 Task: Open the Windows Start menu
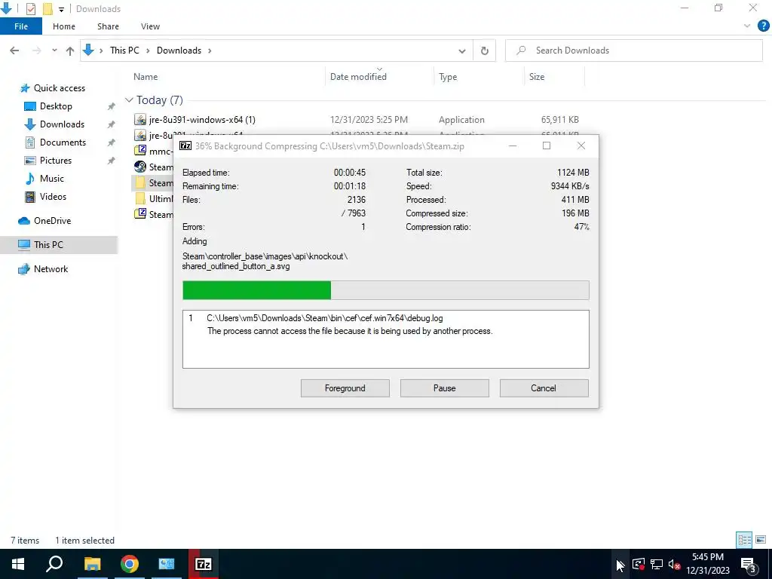pos(18,564)
